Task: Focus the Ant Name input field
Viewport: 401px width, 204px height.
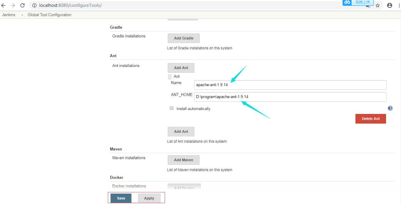Action: click(x=290, y=85)
